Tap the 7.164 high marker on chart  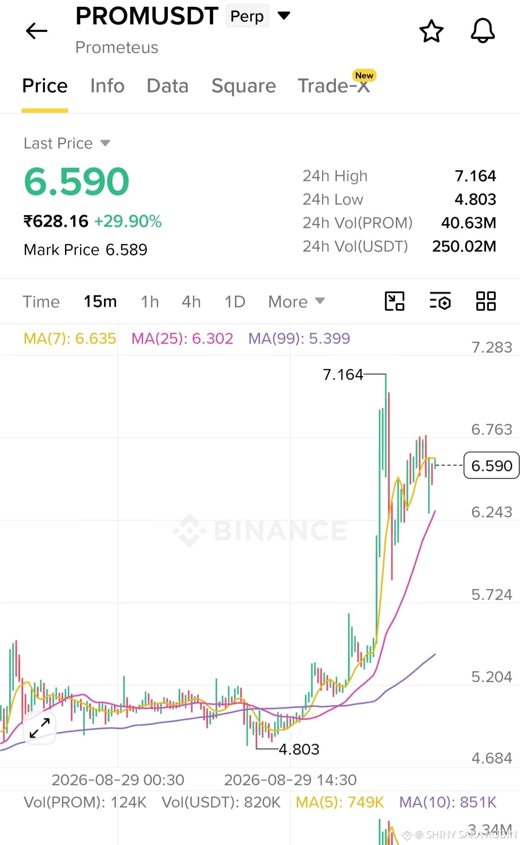coord(343,374)
